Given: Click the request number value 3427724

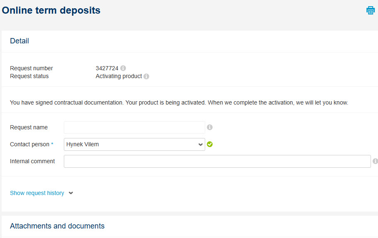Looking at the screenshot, I should [x=107, y=68].
